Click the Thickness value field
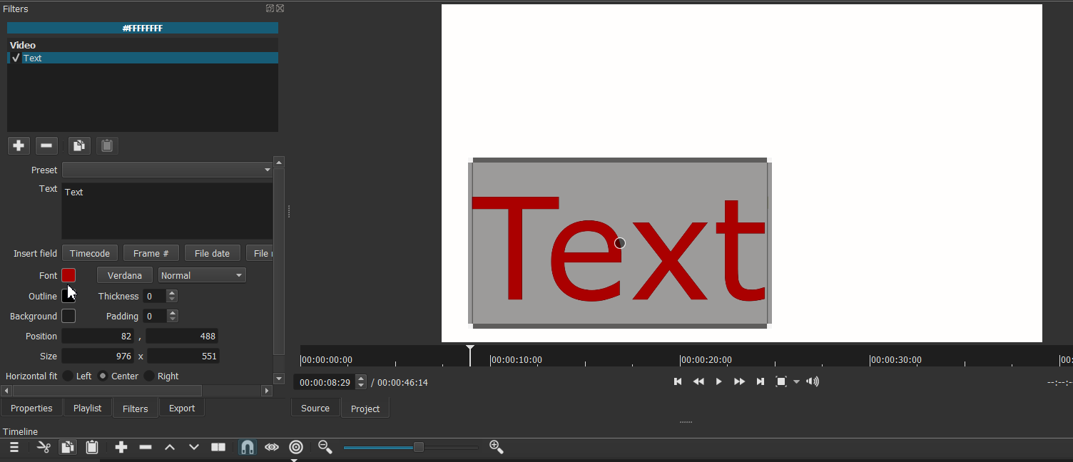Viewport: 1073px width, 462px height. coord(155,296)
